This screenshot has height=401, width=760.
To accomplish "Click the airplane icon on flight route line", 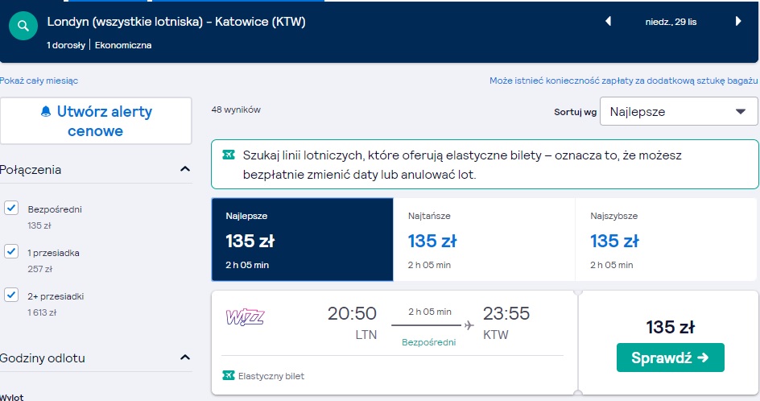I will pos(469,325).
